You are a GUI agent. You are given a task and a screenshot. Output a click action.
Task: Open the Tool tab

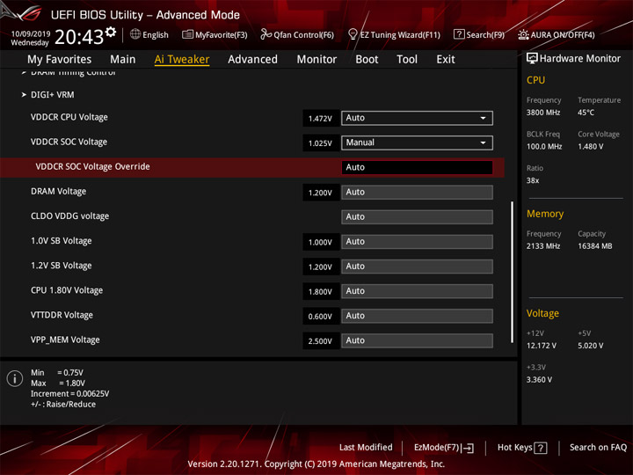407,60
